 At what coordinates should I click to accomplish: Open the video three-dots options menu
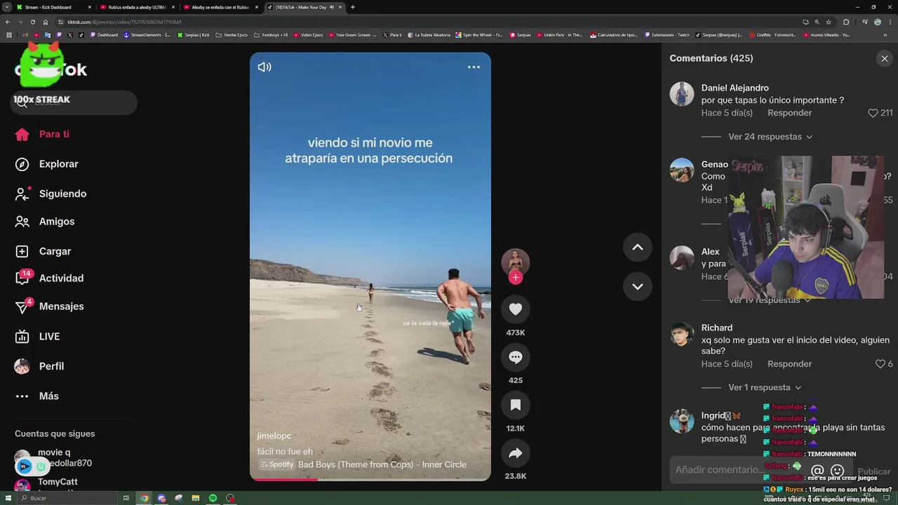(474, 67)
